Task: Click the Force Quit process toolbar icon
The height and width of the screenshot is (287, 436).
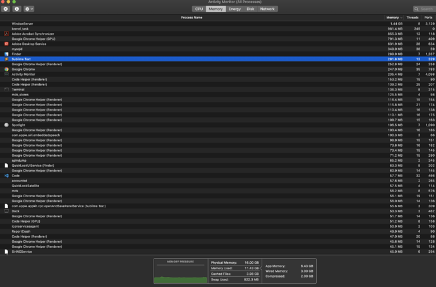Action: [x=6, y=9]
